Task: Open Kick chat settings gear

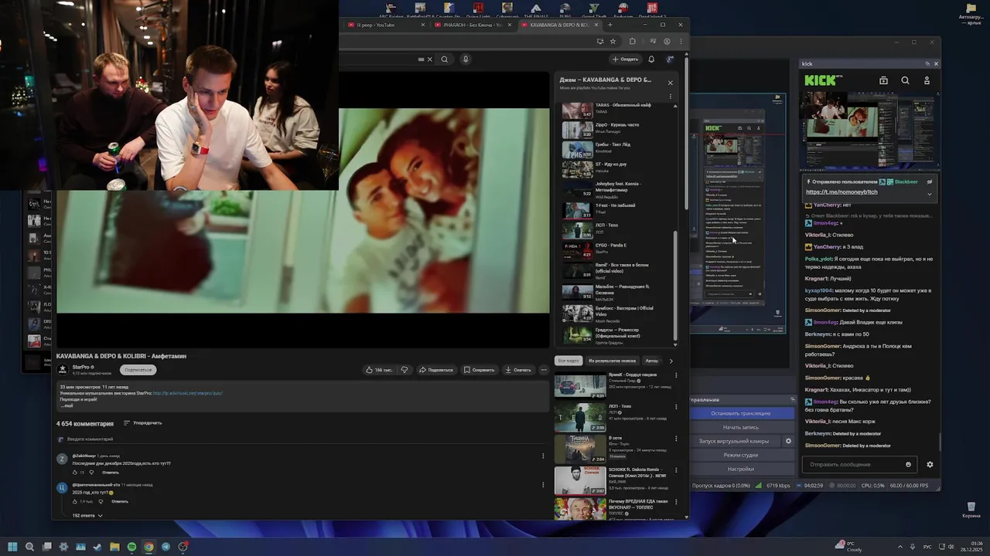Action: tap(930, 465)
